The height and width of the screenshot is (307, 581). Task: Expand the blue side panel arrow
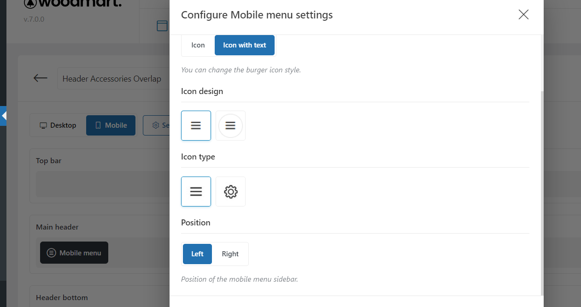pos(4,116)
